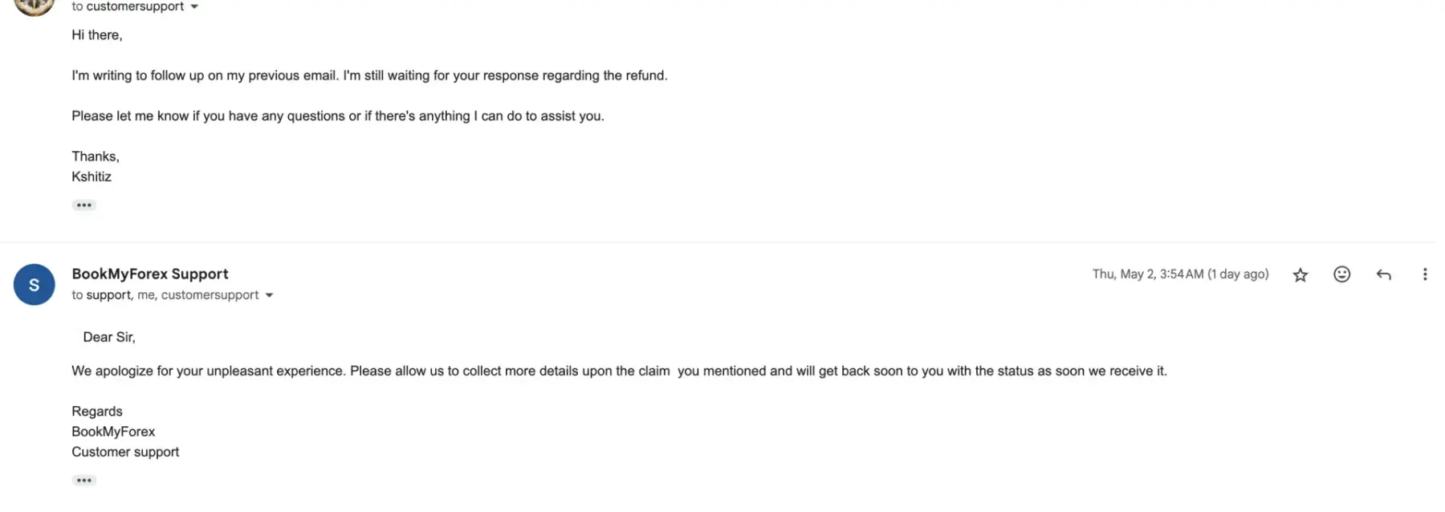Expand recipient details beside "to customersupport"
Screen dimensions: 1445x512
click(194, 6)
